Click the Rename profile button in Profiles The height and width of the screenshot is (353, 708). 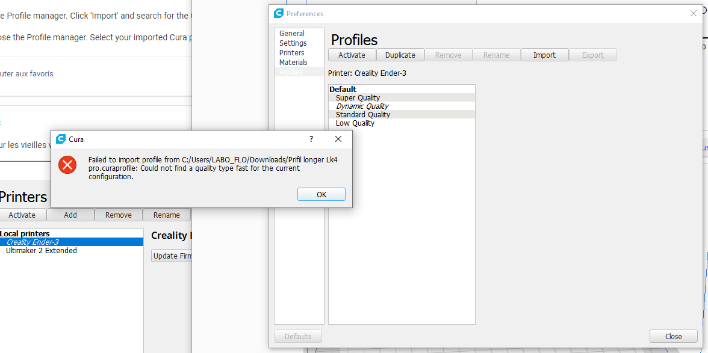(496, 55)
